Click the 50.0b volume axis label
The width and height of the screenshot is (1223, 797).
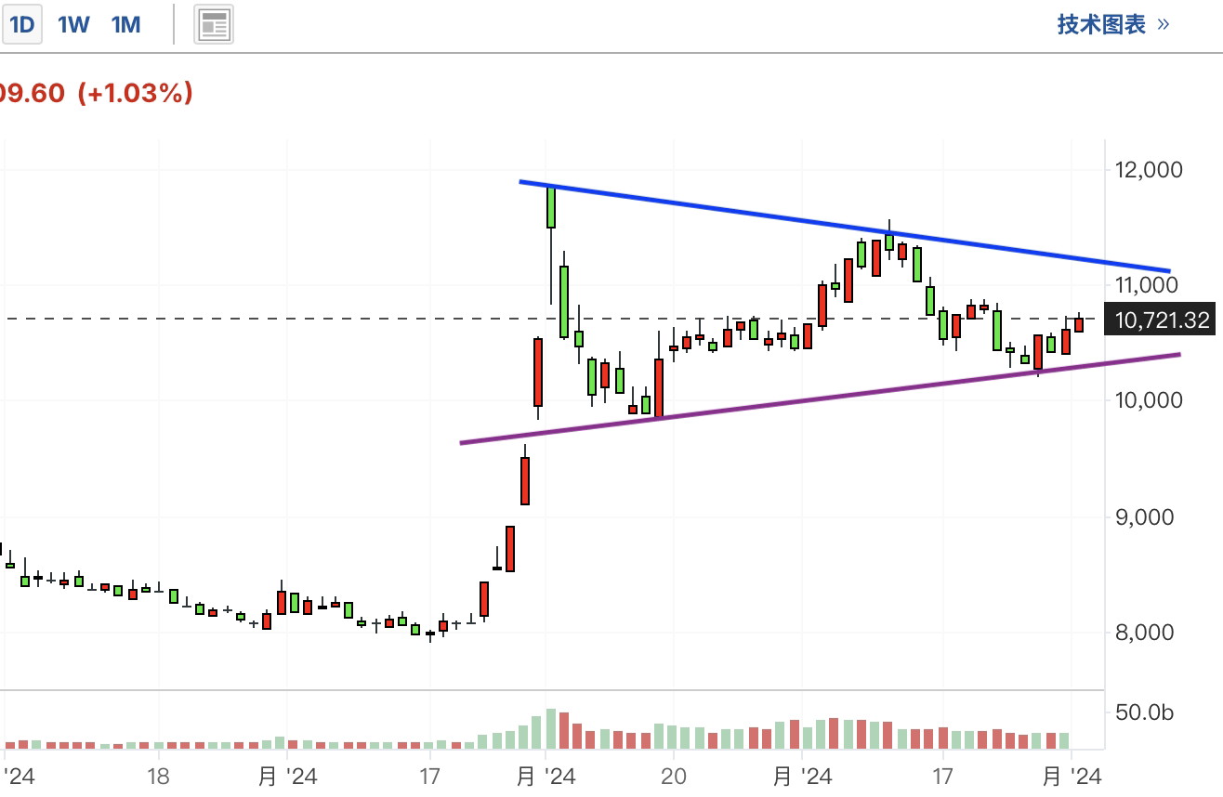point(1145,712)
